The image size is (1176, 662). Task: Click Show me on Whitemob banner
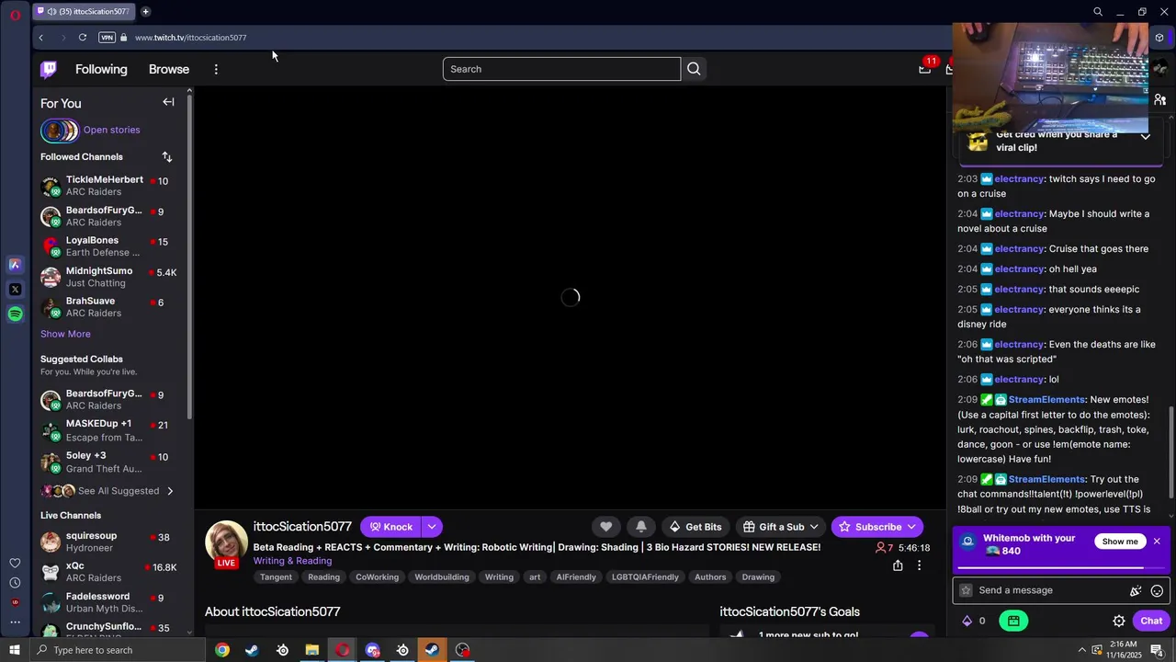point(1120,542)
